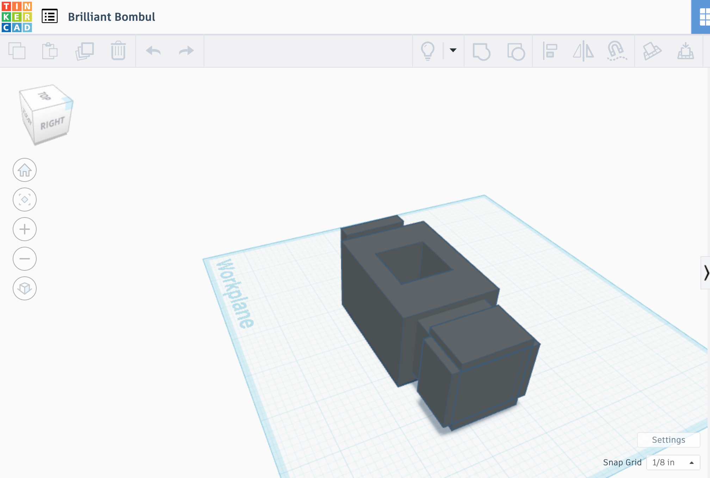The image size is (710, 478).
Task: Click the Group shapes icon
Action: click(x=481, y=51)
